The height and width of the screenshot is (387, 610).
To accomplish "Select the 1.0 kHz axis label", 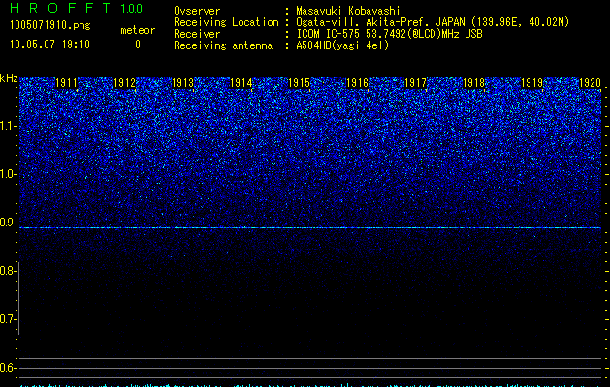I will point(9,174).
